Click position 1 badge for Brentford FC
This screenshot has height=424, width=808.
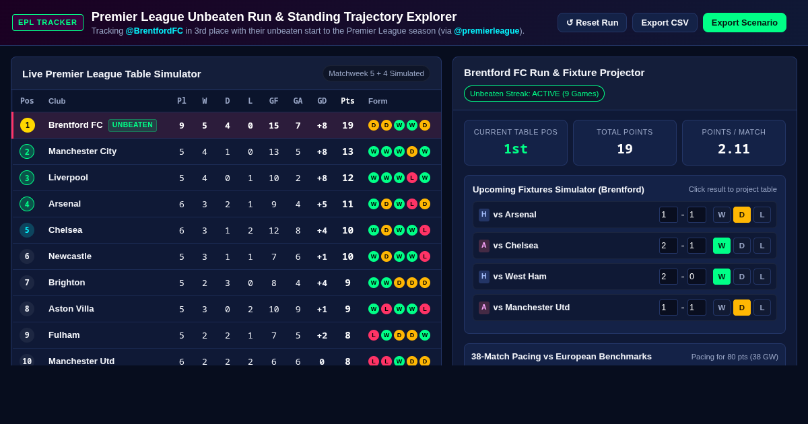(28, 125)
